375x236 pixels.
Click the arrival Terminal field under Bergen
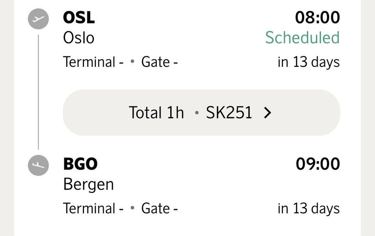(x=93, y=208)
